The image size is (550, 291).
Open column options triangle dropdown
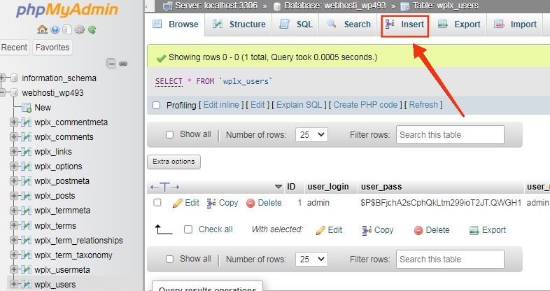point(278,187)
